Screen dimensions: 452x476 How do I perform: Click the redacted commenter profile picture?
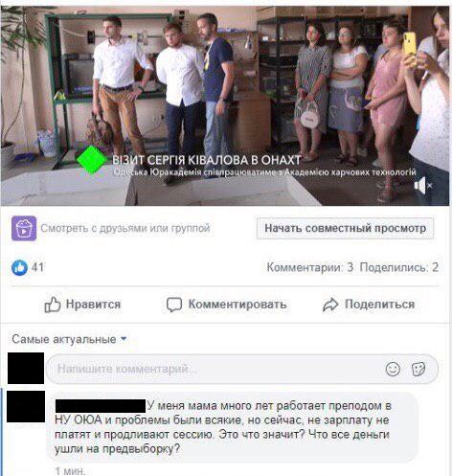point(26,406)
